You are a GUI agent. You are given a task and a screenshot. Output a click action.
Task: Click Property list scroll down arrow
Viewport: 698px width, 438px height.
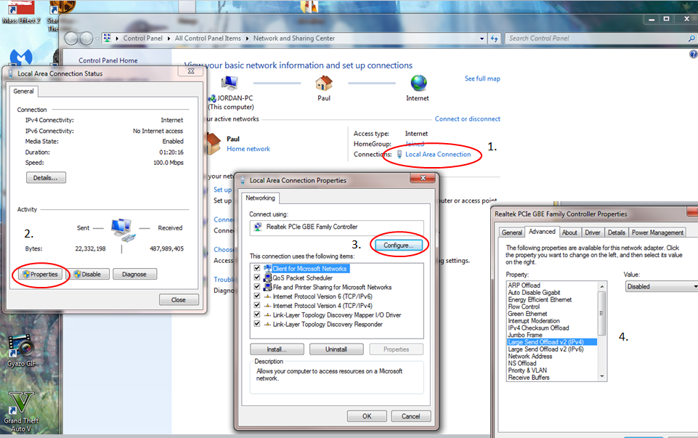point(602,376)
